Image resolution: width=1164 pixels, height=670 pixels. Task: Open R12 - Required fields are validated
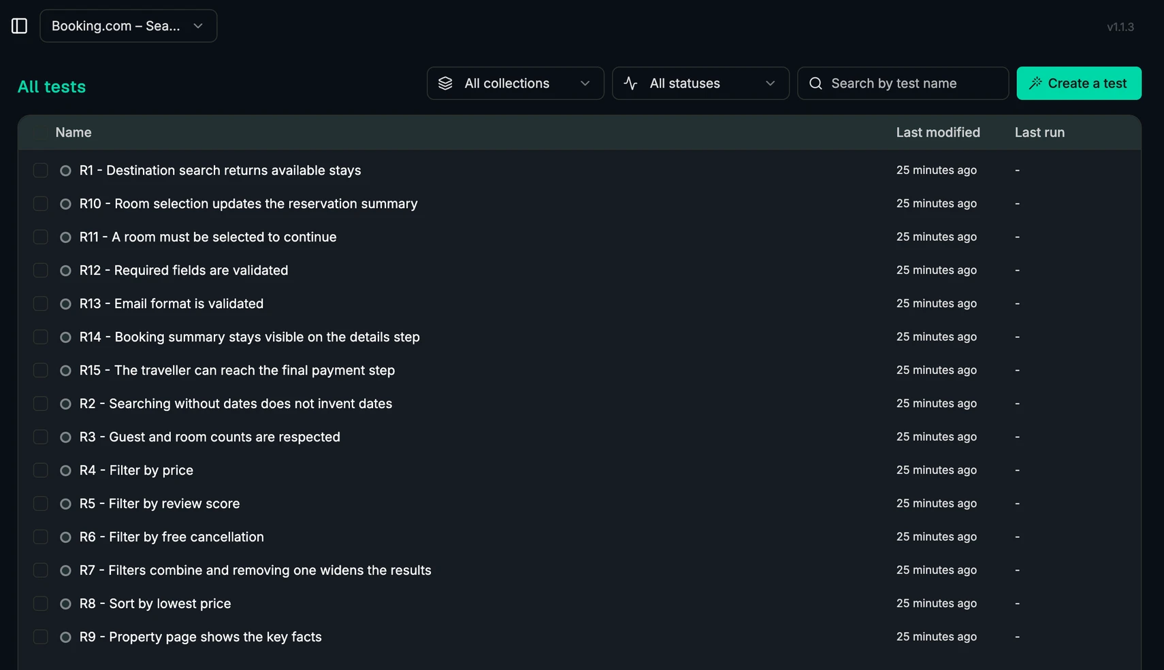point(184,270)
